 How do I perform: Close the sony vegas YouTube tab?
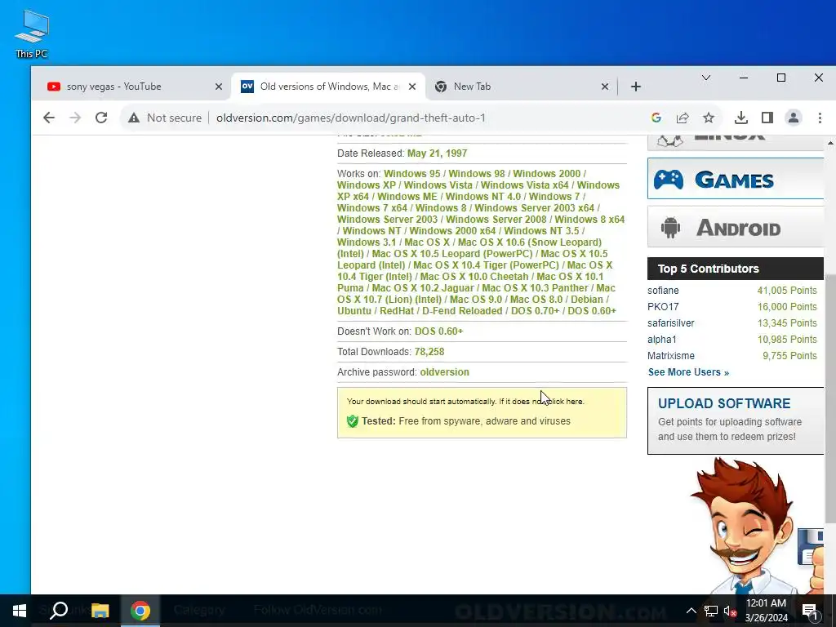click(219, 87)
